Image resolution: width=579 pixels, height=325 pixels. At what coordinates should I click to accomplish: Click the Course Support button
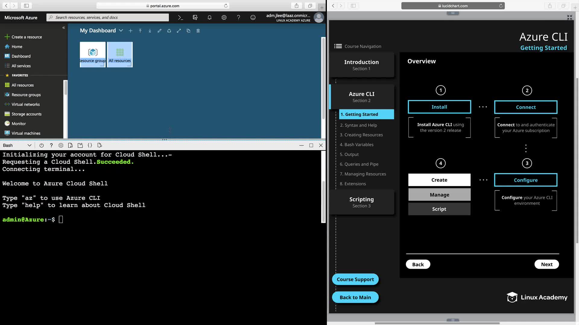355,279
